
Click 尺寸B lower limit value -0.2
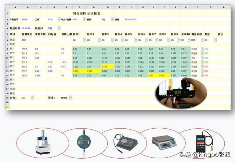[37, 53]
